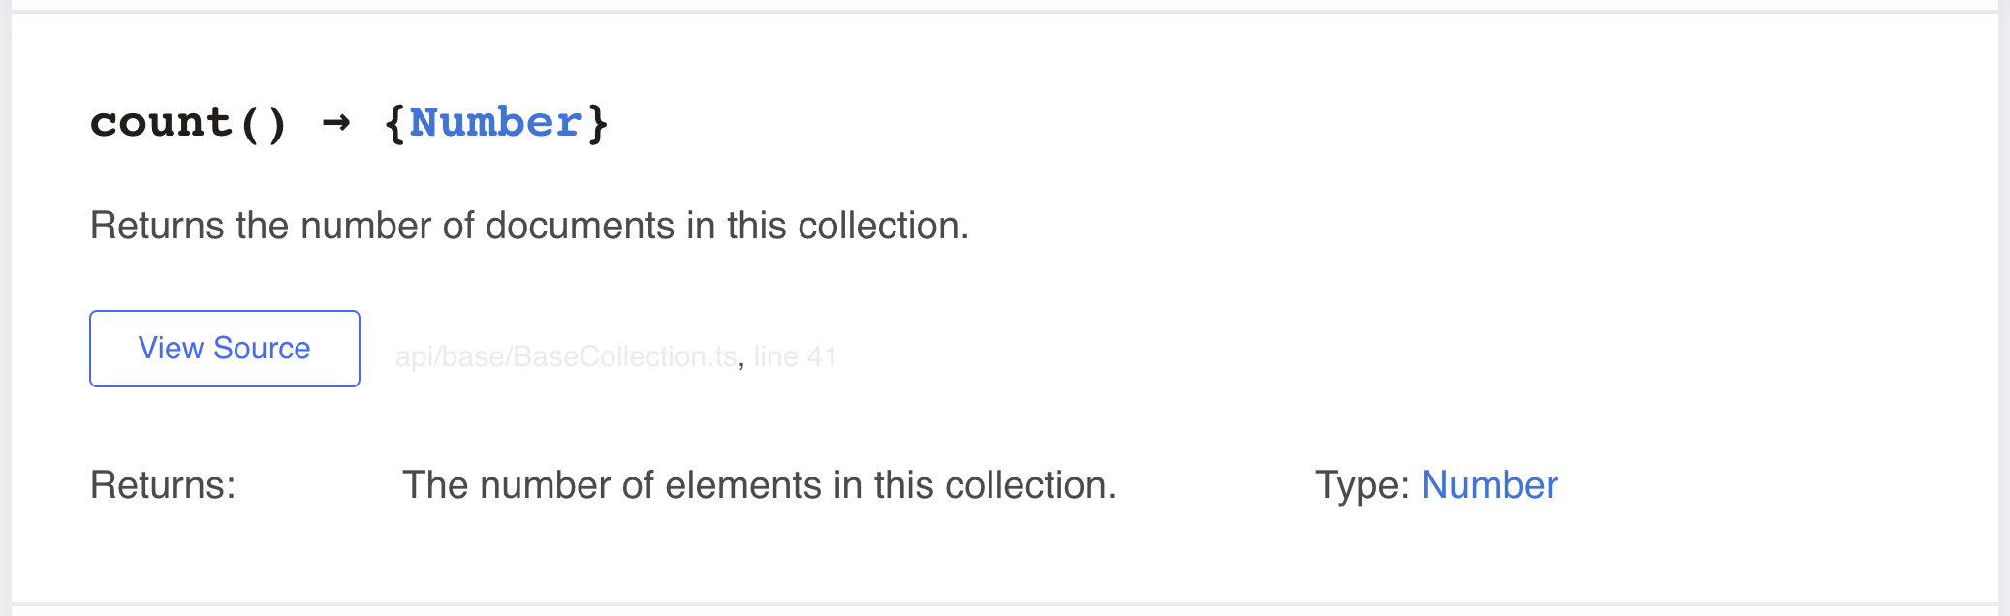Jump to line 41 source link
Image resolution: width=2010 pixels, height=616 pixels.
[x=795, y=356]
